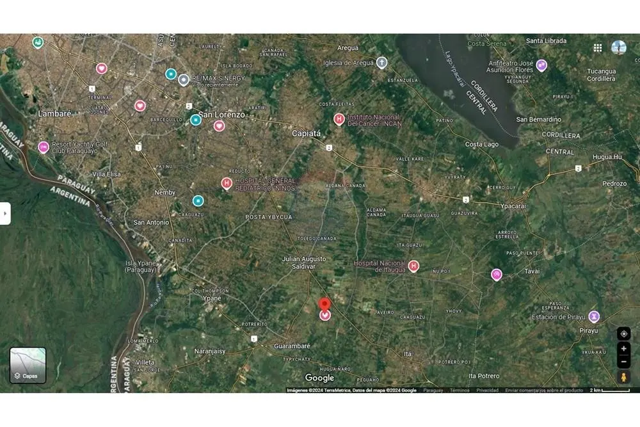This screenshot has height=427, width=640.
Task: Toggle the map scale bar units
Action: pos(609,391)
